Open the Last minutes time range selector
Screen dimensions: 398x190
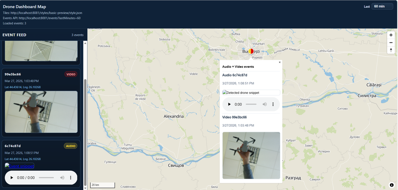(x=382, y=7)
